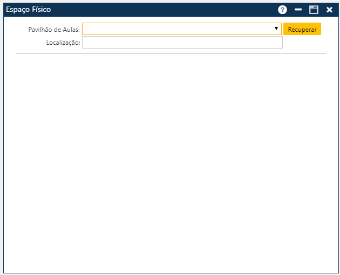340x275 pixels.
Task: Click the X icon in title bar
Action: 329,10
